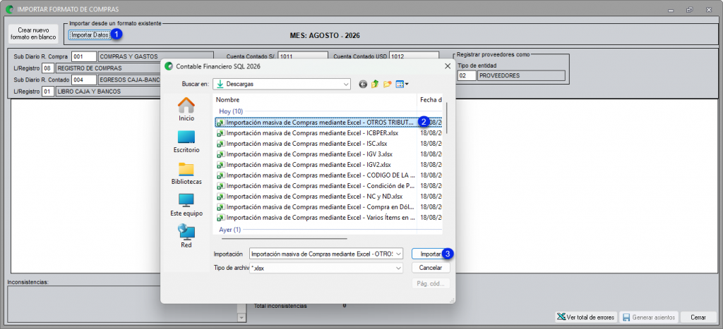Select the Condición de P... Excel file
This screenshot has height=329, width=723.
pos(317,186)
